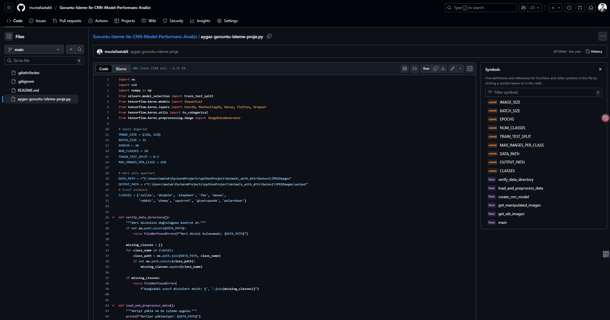The width and height of the screenshot is (610, 320).
Task: Click the Filter symbols input field
Action: (x=544, y=92)
